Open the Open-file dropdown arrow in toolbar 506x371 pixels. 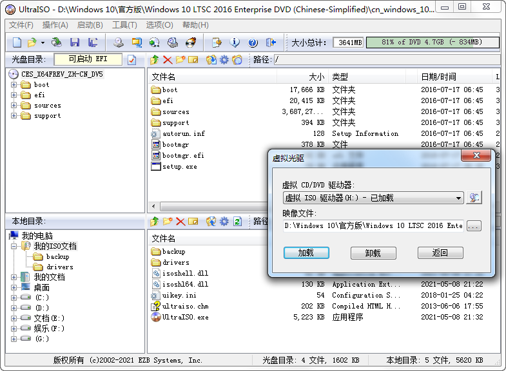click(x=43, y=43)
